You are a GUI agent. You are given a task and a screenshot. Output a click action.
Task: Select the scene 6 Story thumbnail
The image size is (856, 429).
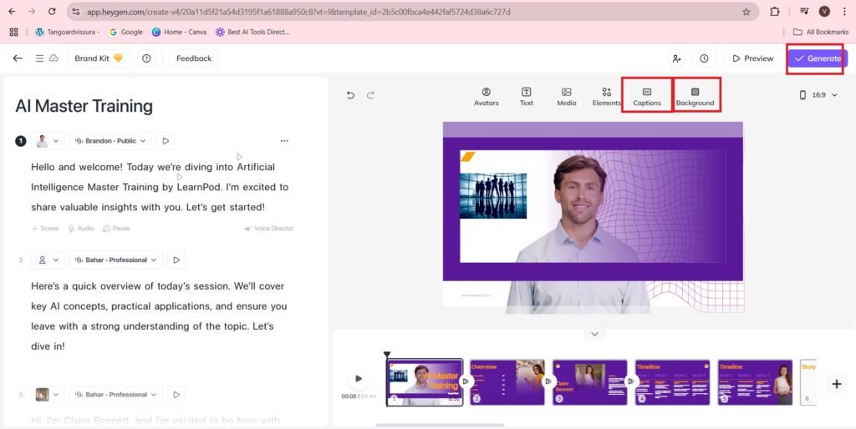808,382
